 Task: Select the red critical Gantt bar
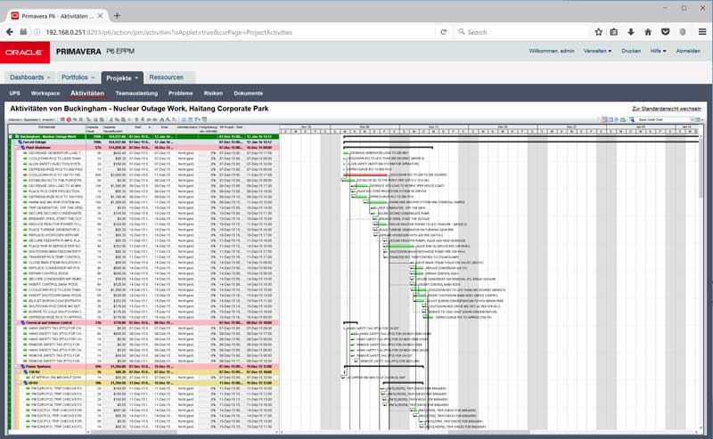click(365, 175)
